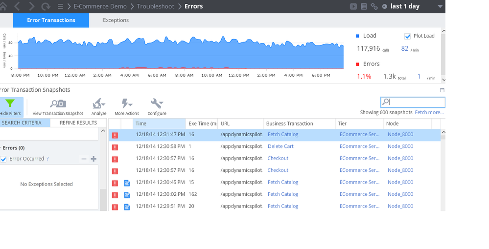Screen dimensions: 489x249
Task: Maximize the Error Transaction Snapshots panel
Action: tap(442, 90)
